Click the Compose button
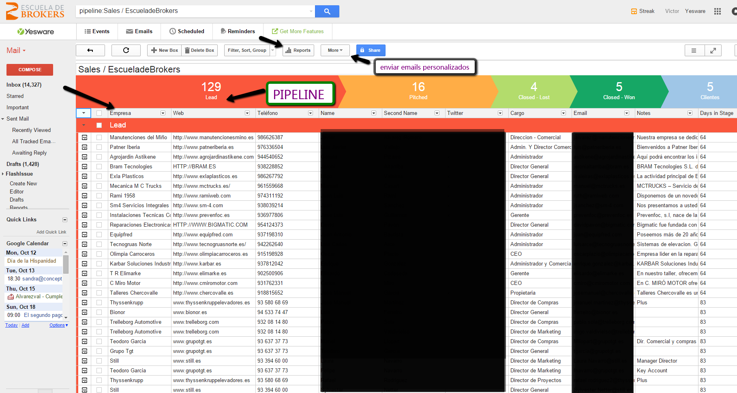This screenshot has width=737, height=393. click(x=30, y=70)
